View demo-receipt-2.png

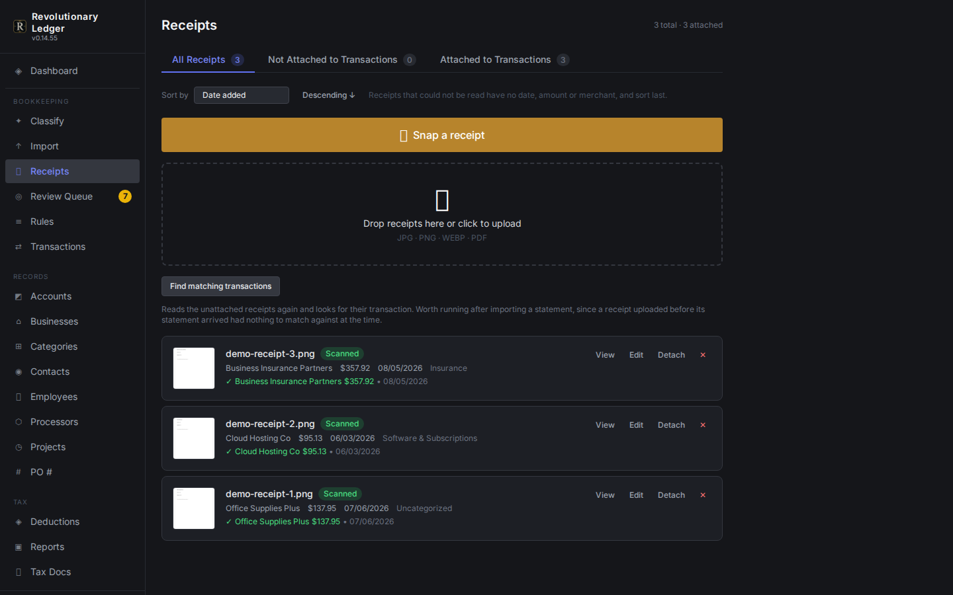(x=605, y=425)
